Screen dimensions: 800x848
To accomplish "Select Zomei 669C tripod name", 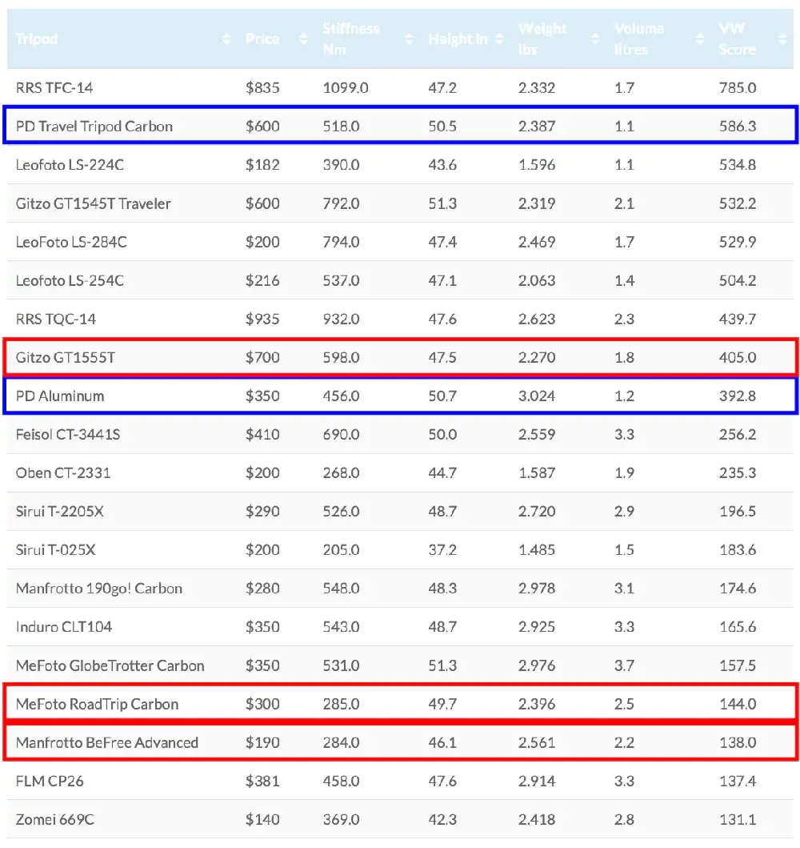I will [x=54, y=819].
